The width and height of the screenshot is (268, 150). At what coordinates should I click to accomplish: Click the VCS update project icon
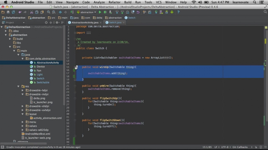117,12
